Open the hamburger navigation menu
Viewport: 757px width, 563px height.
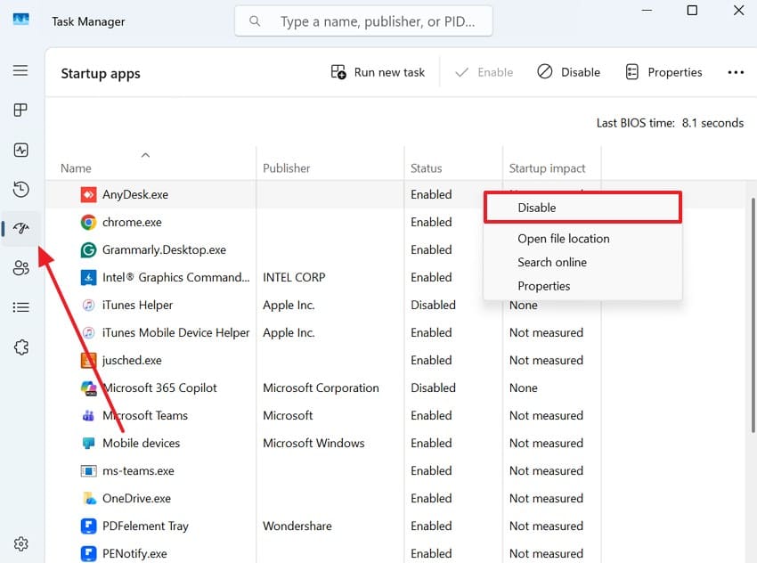(20, 70)
